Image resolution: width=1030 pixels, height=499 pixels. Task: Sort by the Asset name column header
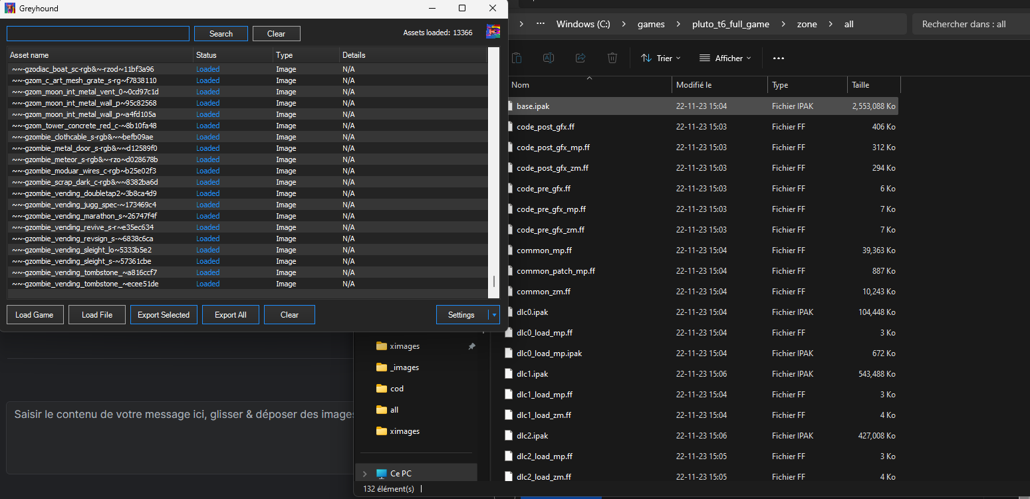coord(100,55)
